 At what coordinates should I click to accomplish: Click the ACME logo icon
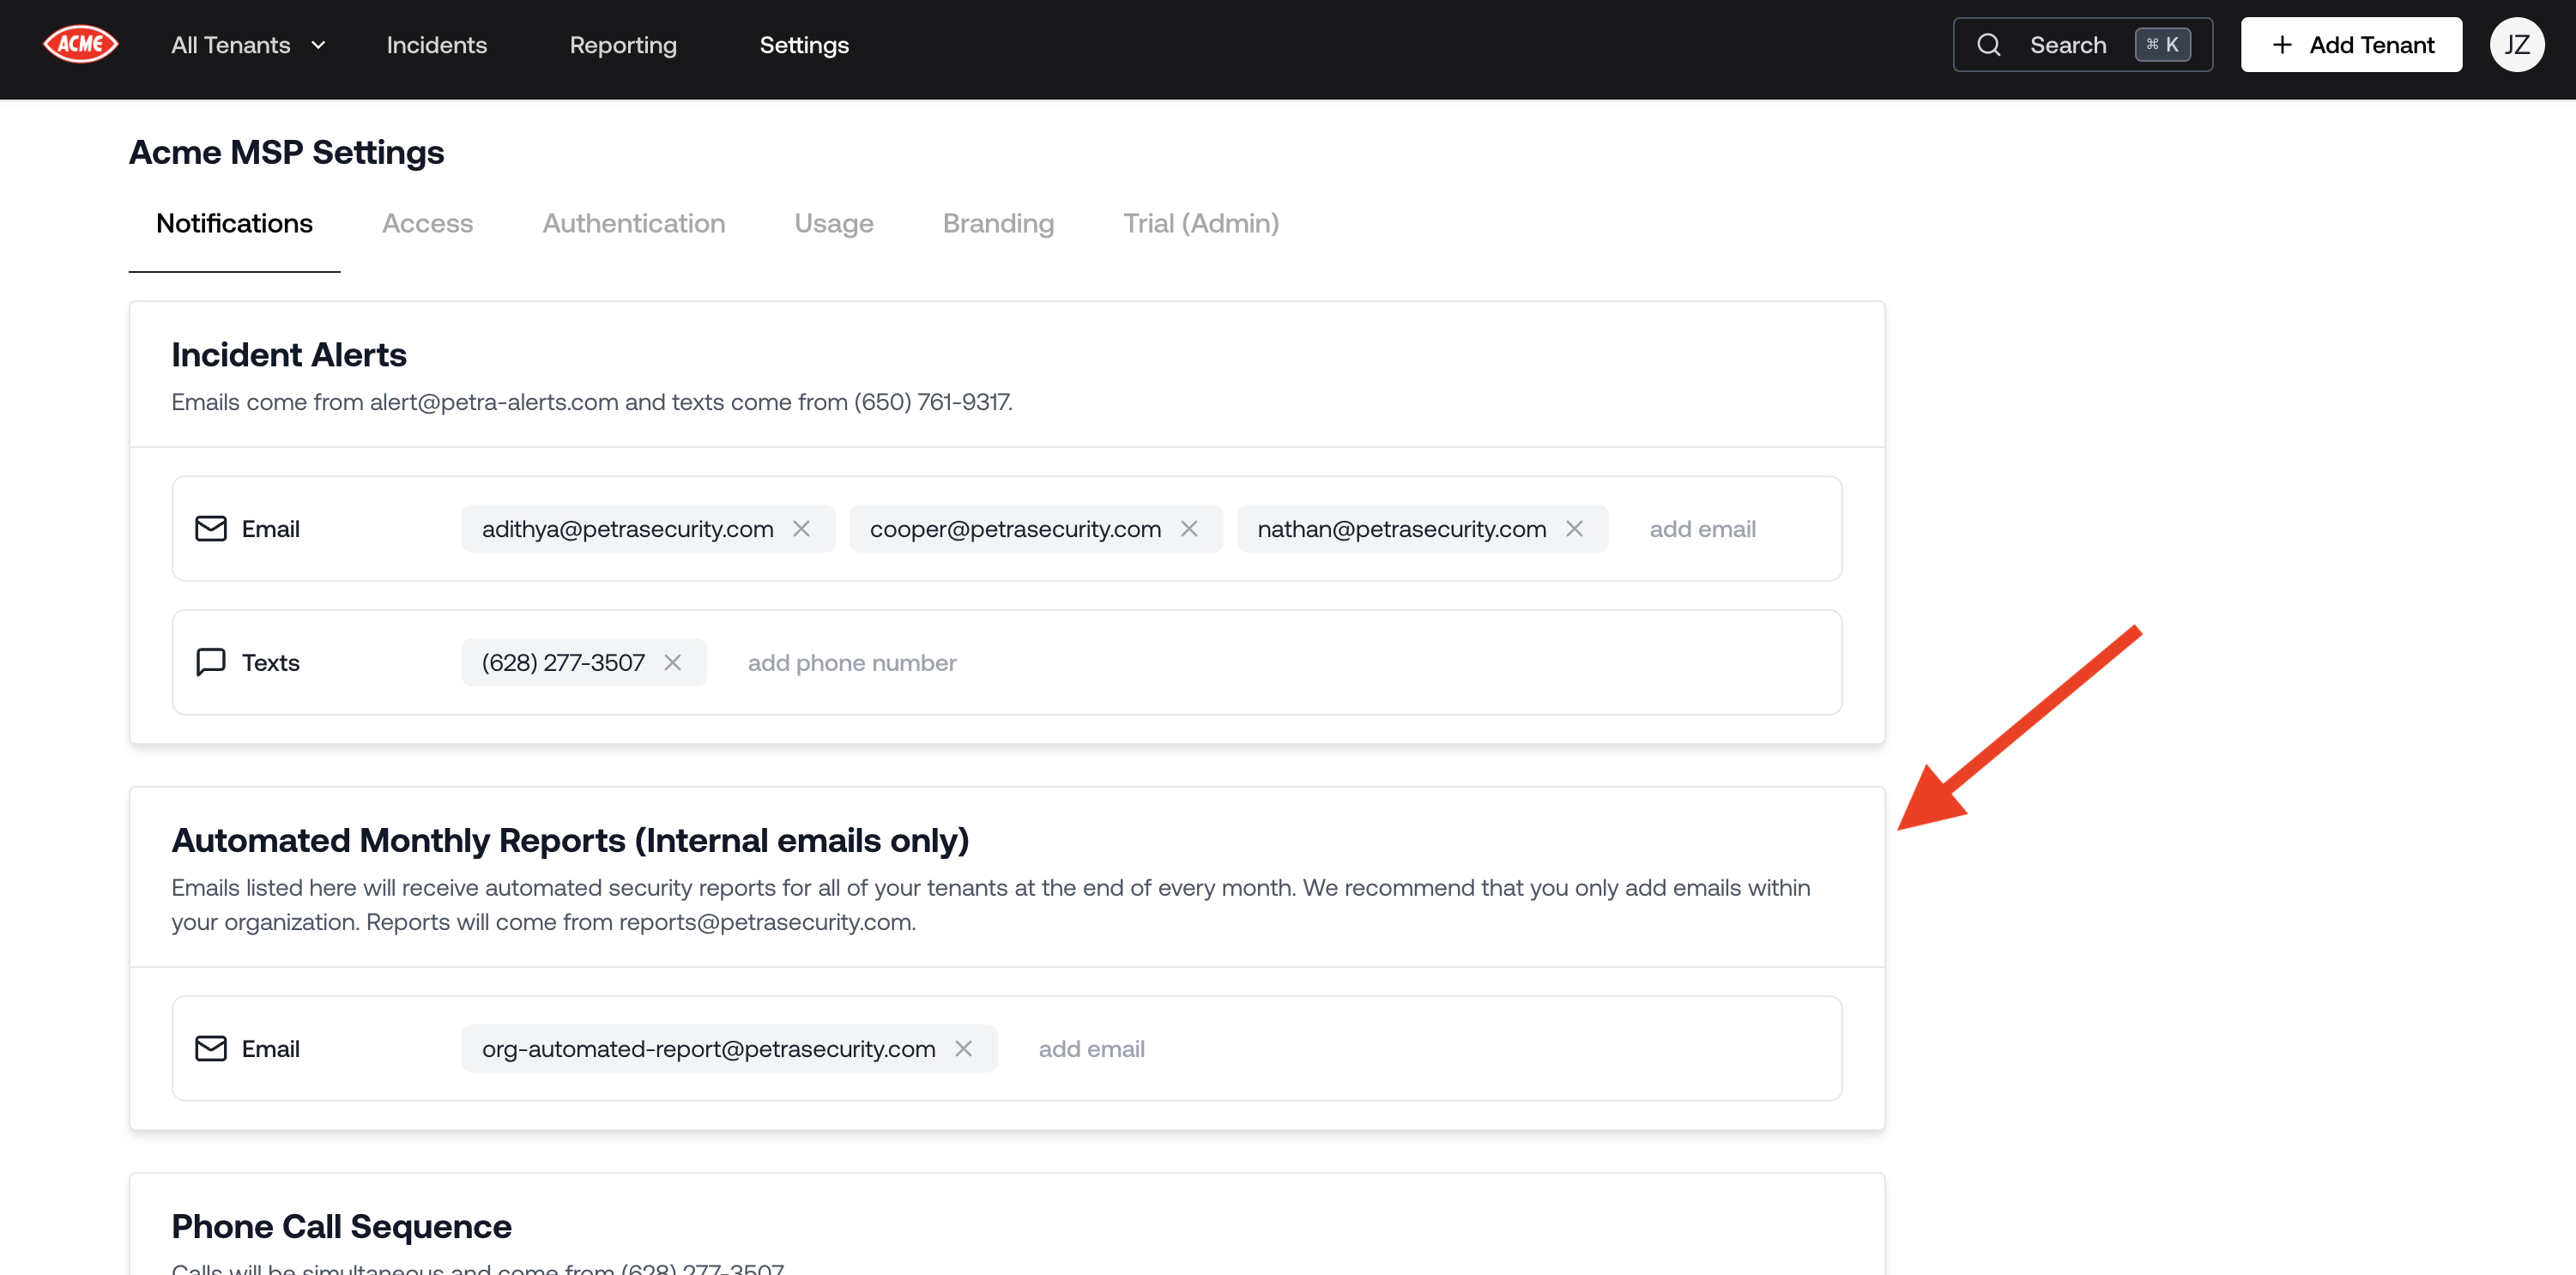[x=80, y=44]
